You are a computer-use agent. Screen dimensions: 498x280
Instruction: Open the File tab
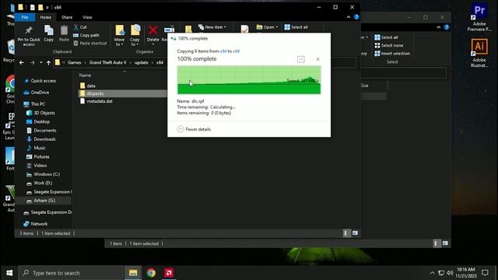coord(25,17)
